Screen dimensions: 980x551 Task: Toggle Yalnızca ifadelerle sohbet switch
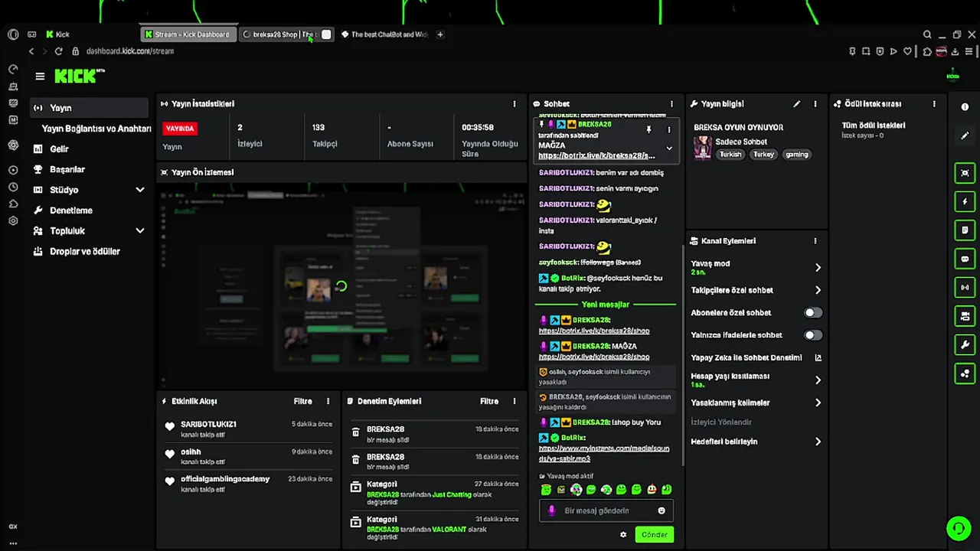812,335
